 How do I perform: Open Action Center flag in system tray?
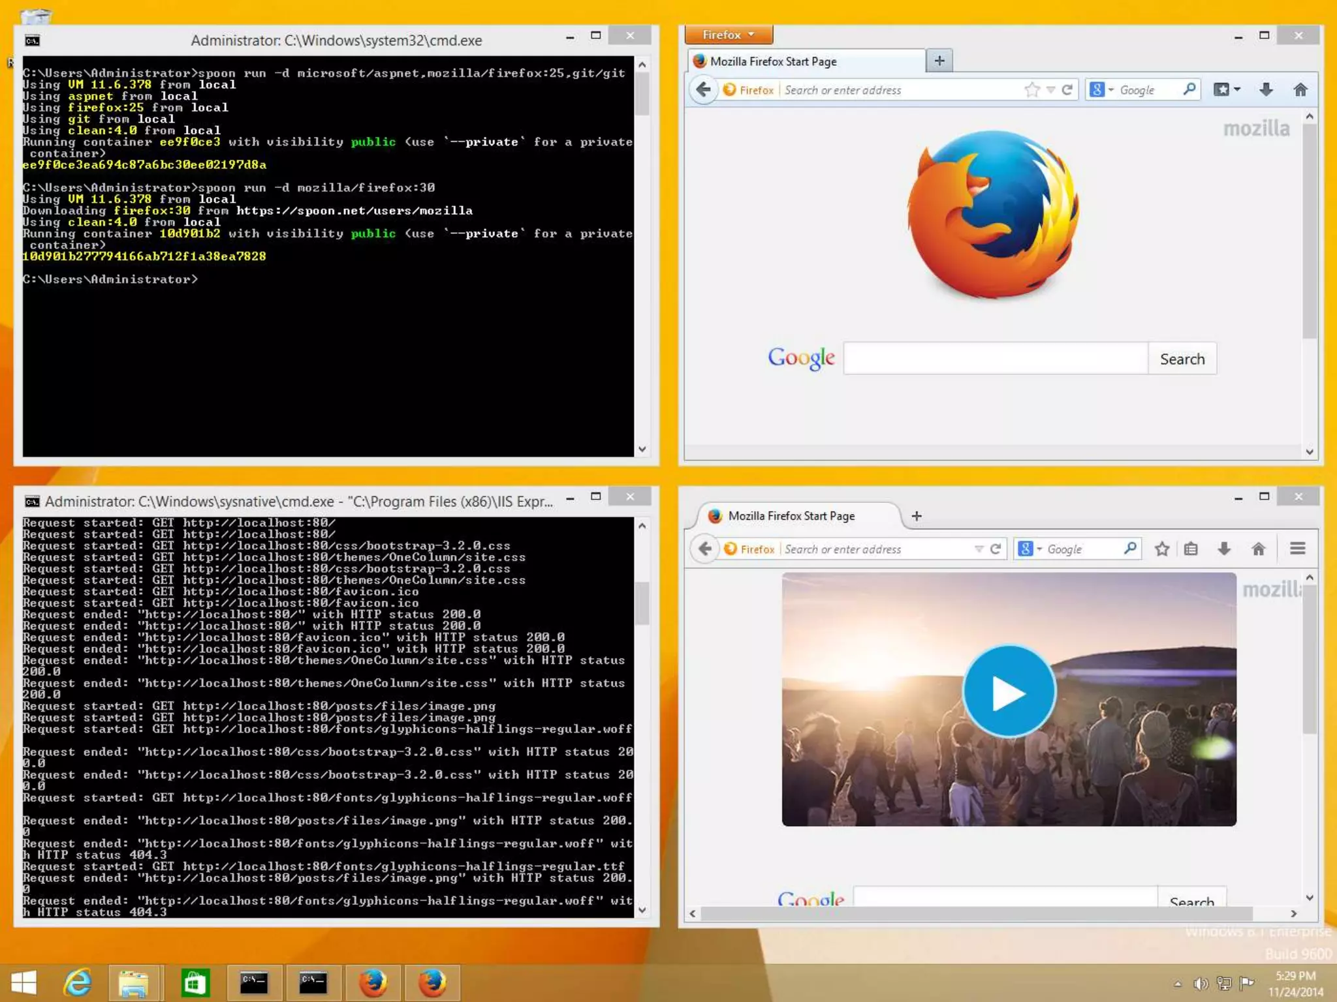click(1247, 983)
